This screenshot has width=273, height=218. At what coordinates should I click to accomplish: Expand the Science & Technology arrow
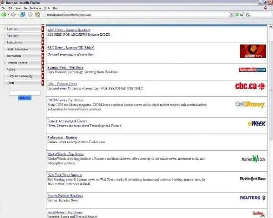[43, 76]
